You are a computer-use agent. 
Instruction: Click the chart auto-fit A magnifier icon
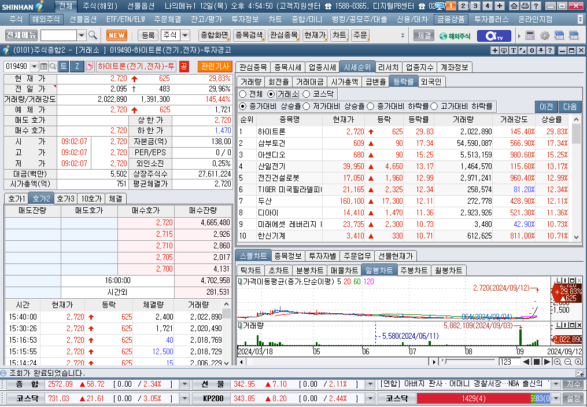tap(578, 362)
